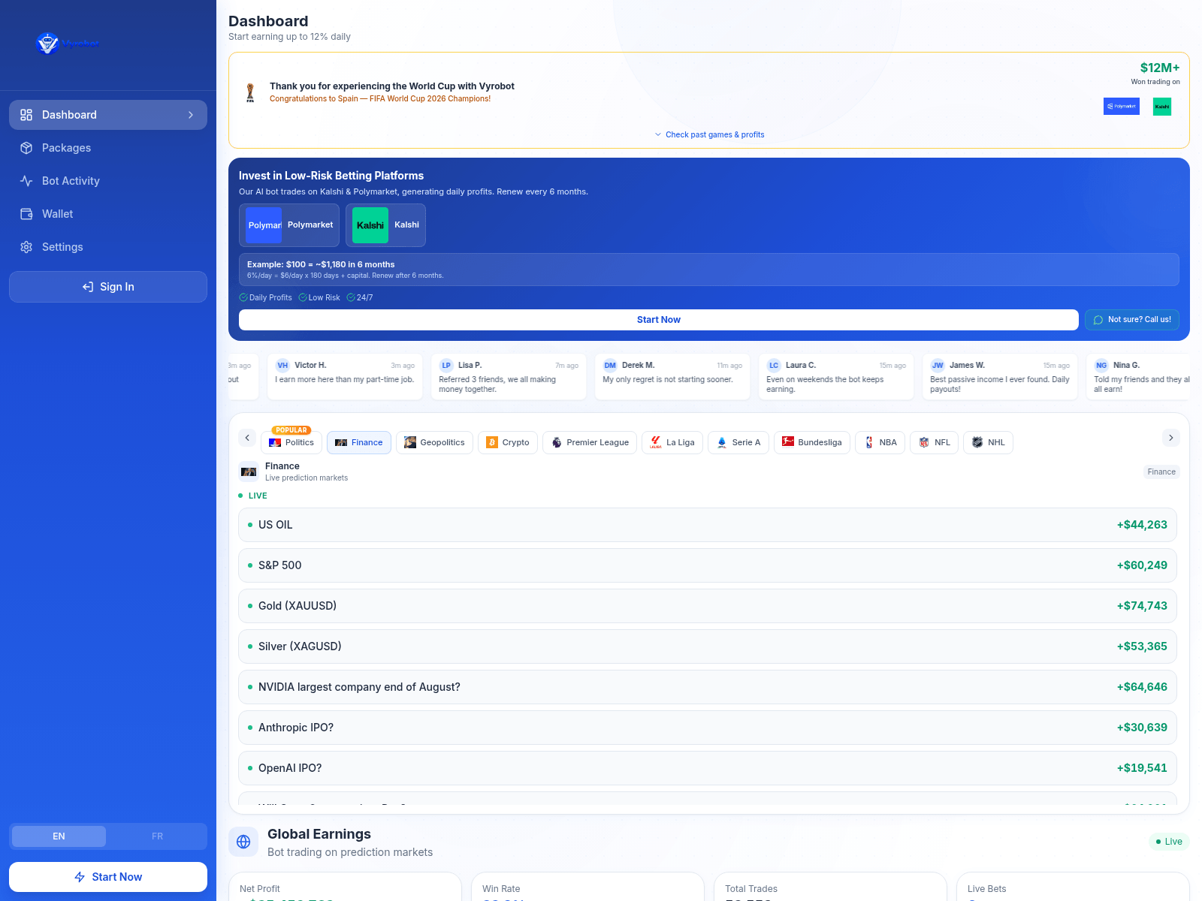Click the NBA logo icon
This screenshot has height=901, width=1202.
[869, 443]
